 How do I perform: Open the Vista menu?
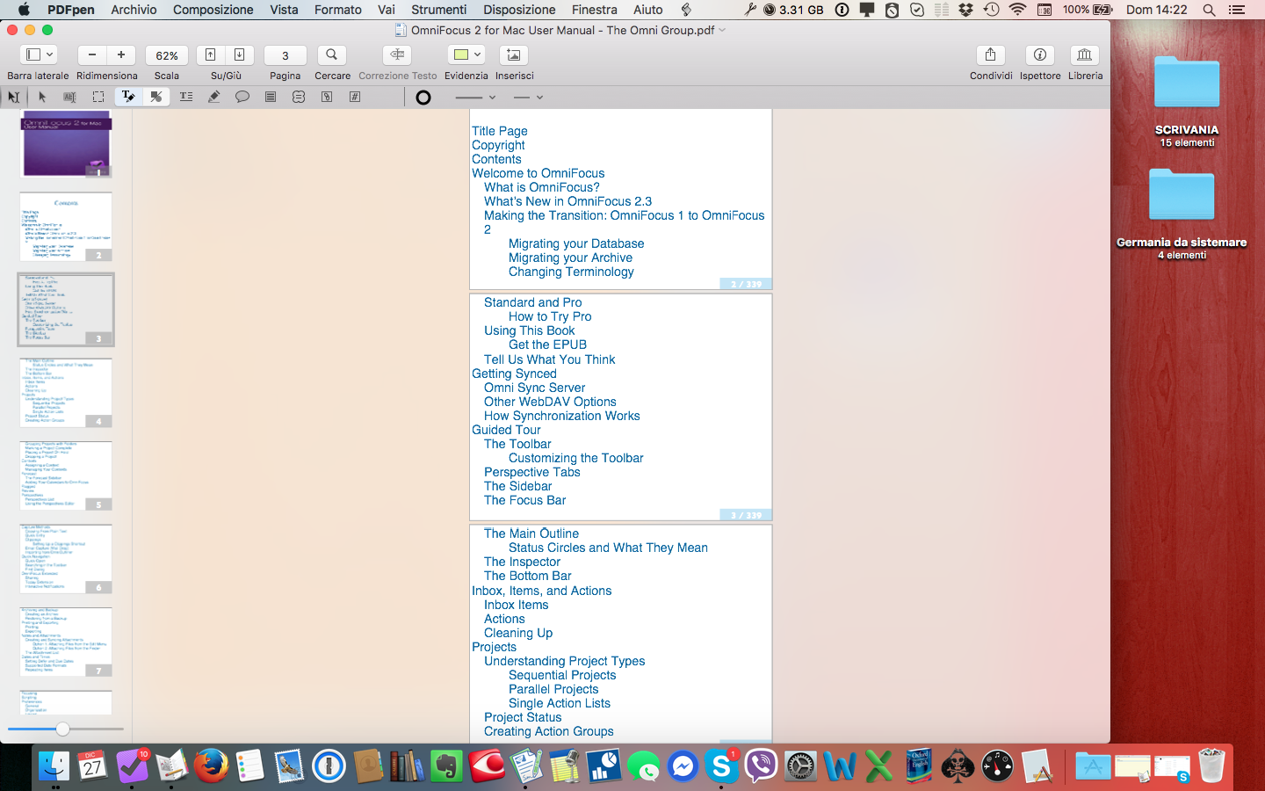pyautogui.click(x=284, y=10)
